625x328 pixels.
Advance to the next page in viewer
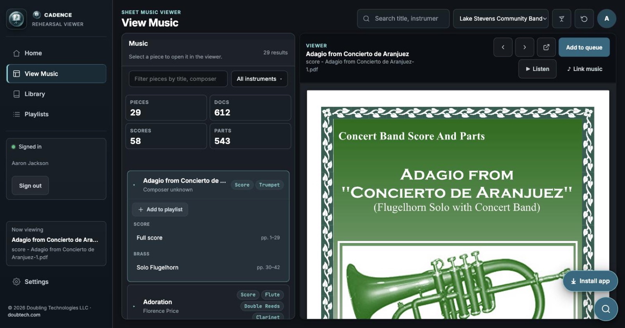(525, 47)
